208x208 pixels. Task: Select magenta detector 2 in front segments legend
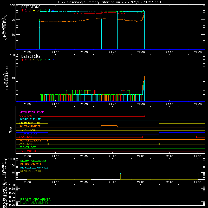[26, 10]
